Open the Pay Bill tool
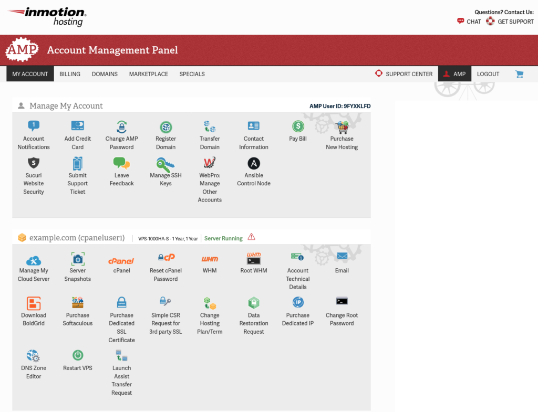The height and width of the screenshot is (412, 538). (x=298, y=126)
